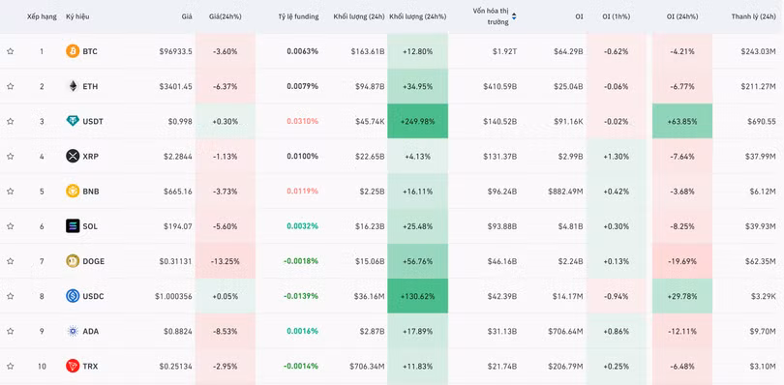Favorite USDT with its star icon

pos(10,121)
